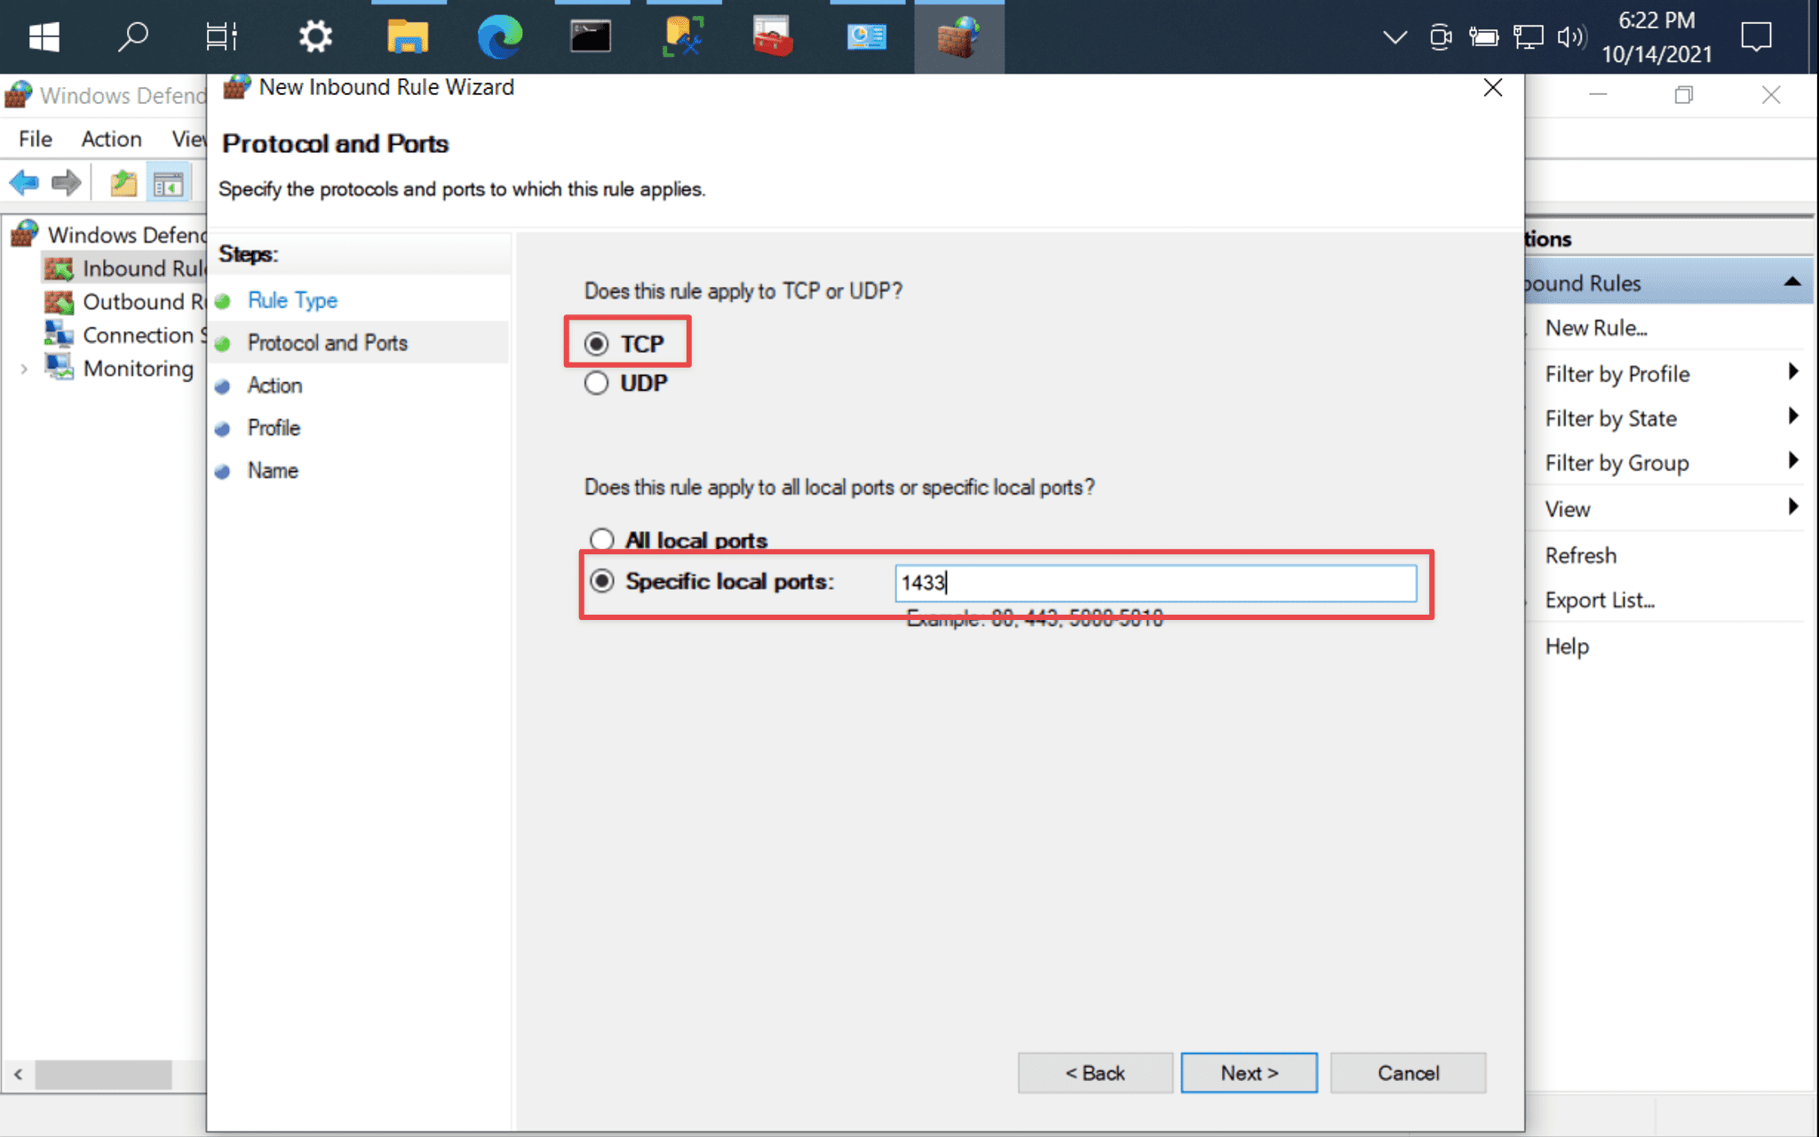Select Outbound Rules in the tree
The height and width of the screenshot is (1137, 1819).
tap(124, 302)
